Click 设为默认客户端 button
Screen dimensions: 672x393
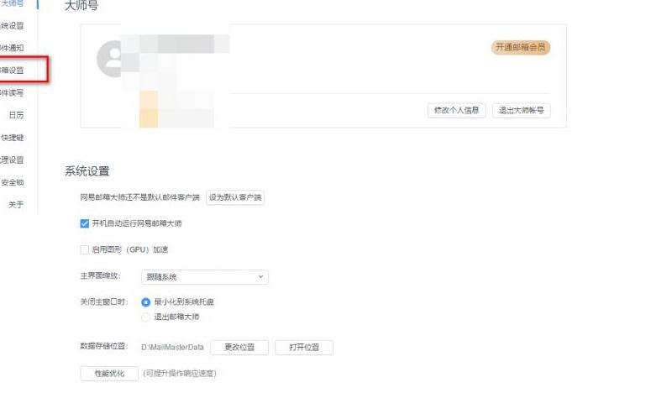(x=235, y=197)
